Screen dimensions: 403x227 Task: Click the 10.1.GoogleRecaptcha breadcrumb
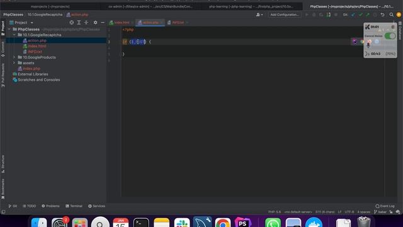pos(45,15)
